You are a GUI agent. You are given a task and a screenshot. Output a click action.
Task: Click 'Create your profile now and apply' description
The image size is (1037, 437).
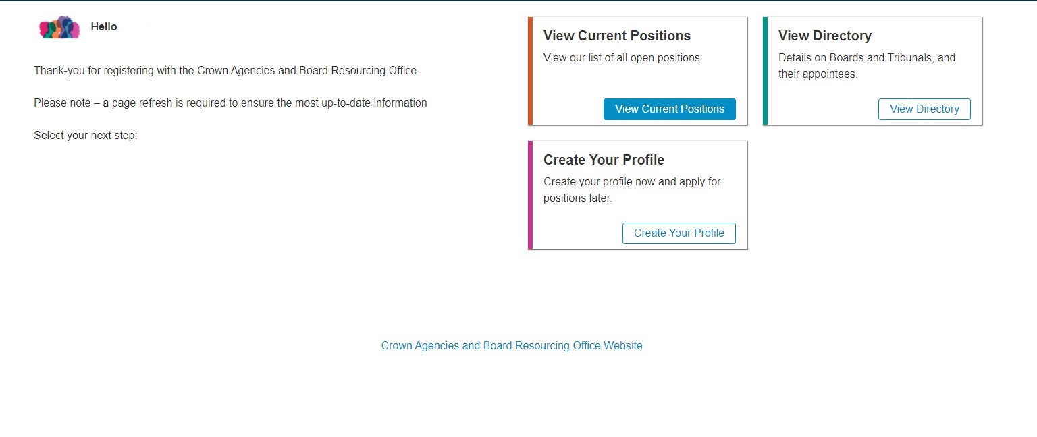pyautogui.click(x=632, y=182)
